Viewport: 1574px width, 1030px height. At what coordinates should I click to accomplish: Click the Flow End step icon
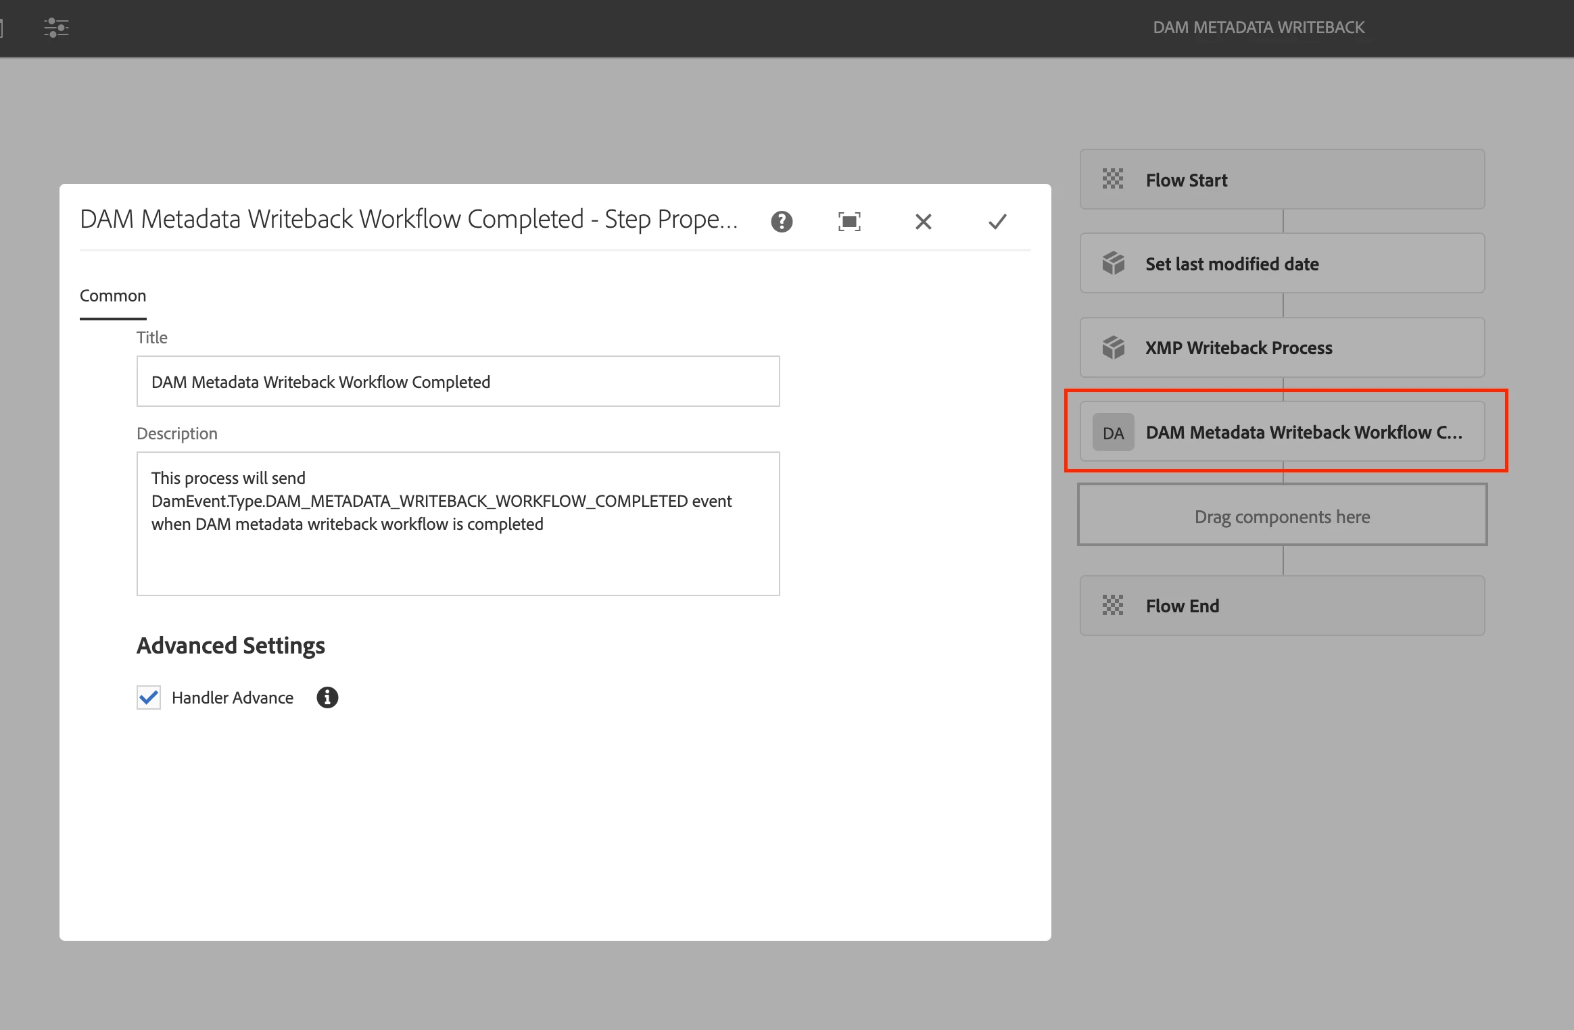point(1113,606)
